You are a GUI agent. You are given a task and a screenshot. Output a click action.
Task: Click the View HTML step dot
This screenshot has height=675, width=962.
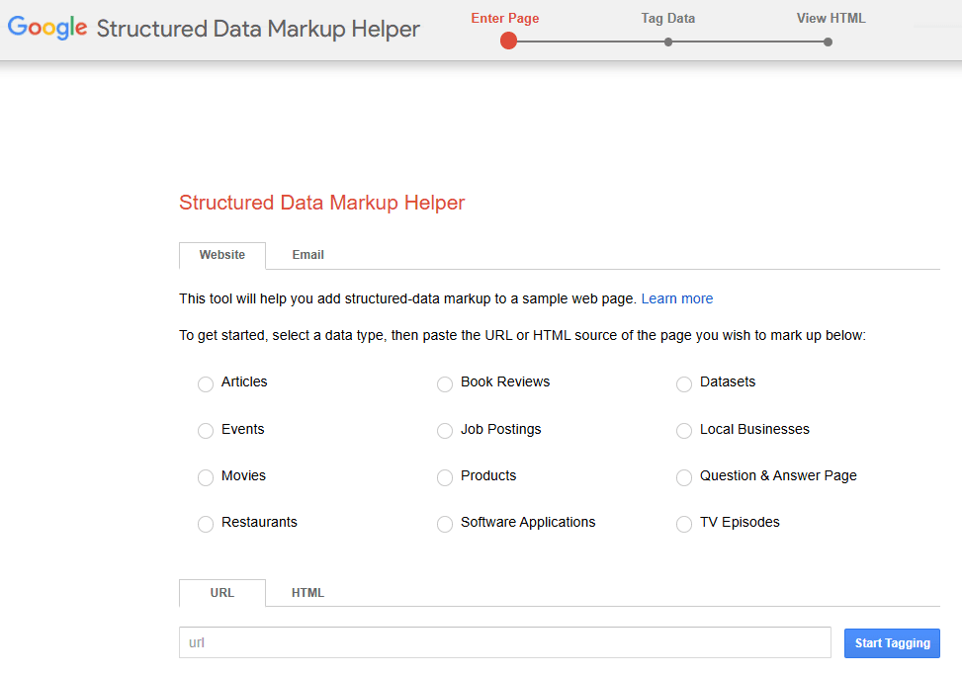click(x=829, y=42)
